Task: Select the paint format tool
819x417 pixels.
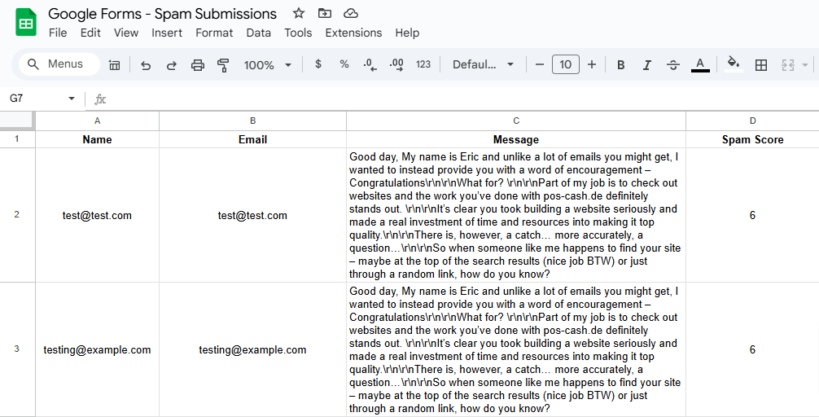Action: click(x=224, y=65)
